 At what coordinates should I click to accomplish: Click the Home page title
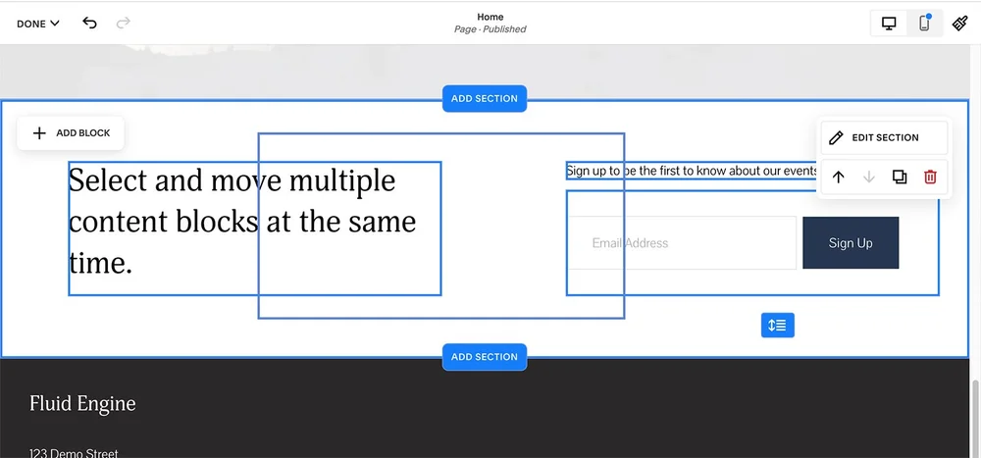pos(490,17)
